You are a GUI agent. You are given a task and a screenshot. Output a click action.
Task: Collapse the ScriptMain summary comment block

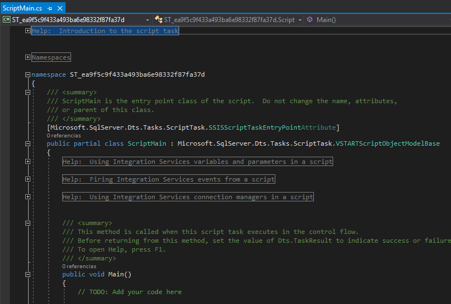point(28,93)
